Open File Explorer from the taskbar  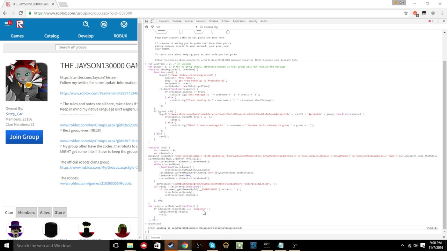[x=130, y=245]
